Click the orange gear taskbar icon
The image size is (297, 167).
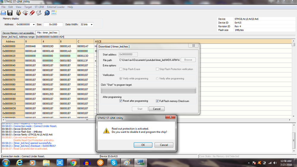[100, 163]
